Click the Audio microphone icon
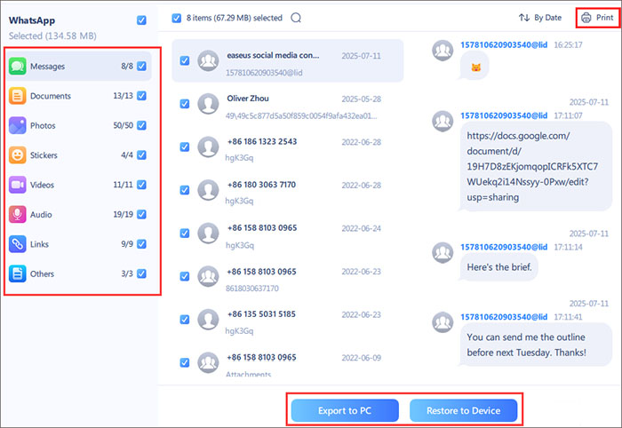The height and width of the screenshot is (428, 622). [x=18, y=214]
